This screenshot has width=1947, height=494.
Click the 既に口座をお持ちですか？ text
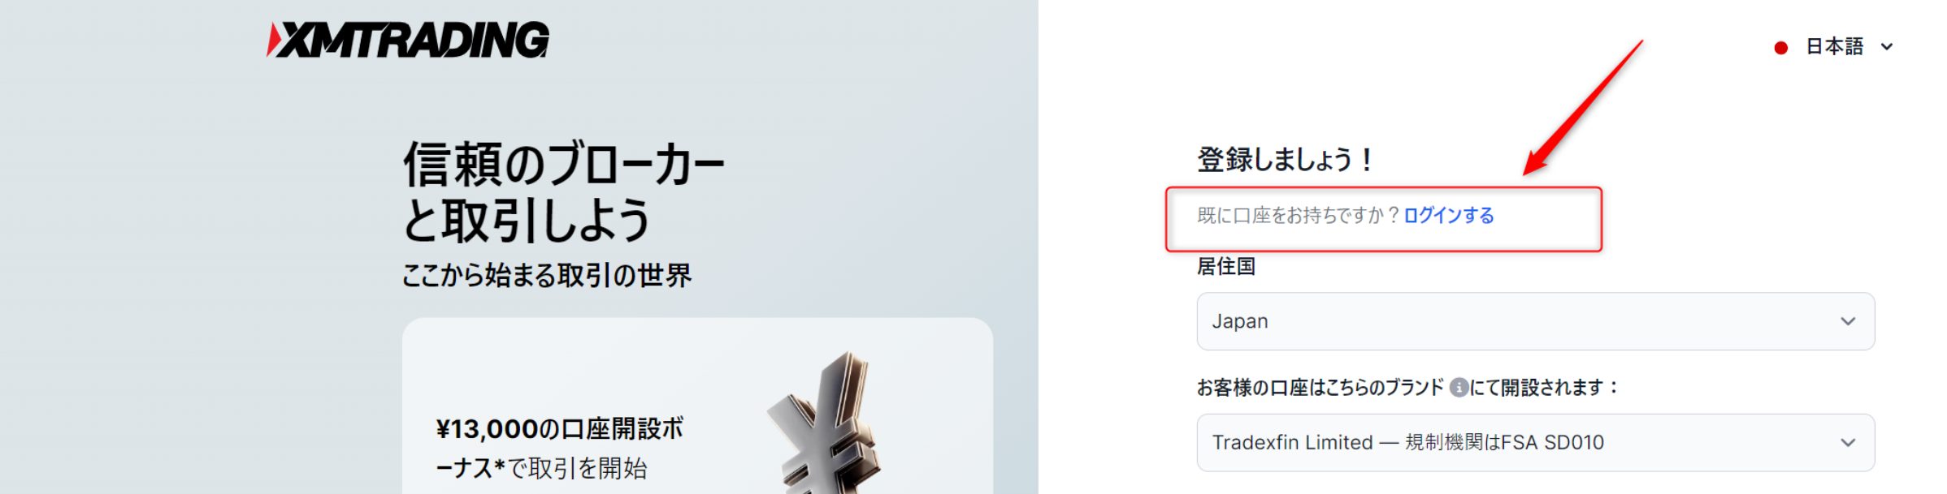coord(1299,216)
